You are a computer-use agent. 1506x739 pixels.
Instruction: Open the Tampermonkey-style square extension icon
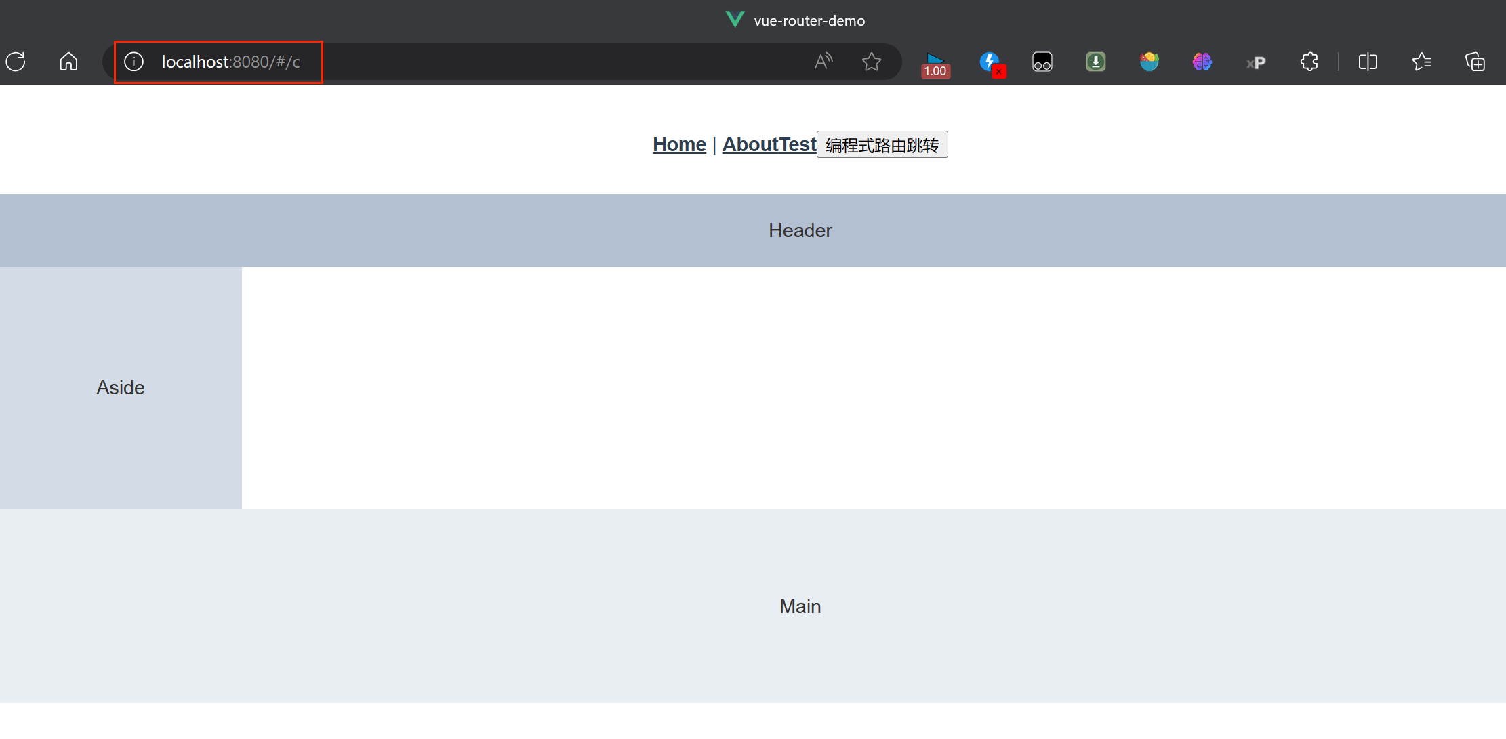tap(1042, 62)
